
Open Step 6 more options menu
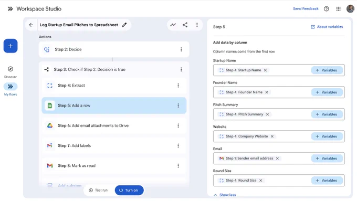tap(178, 125)
